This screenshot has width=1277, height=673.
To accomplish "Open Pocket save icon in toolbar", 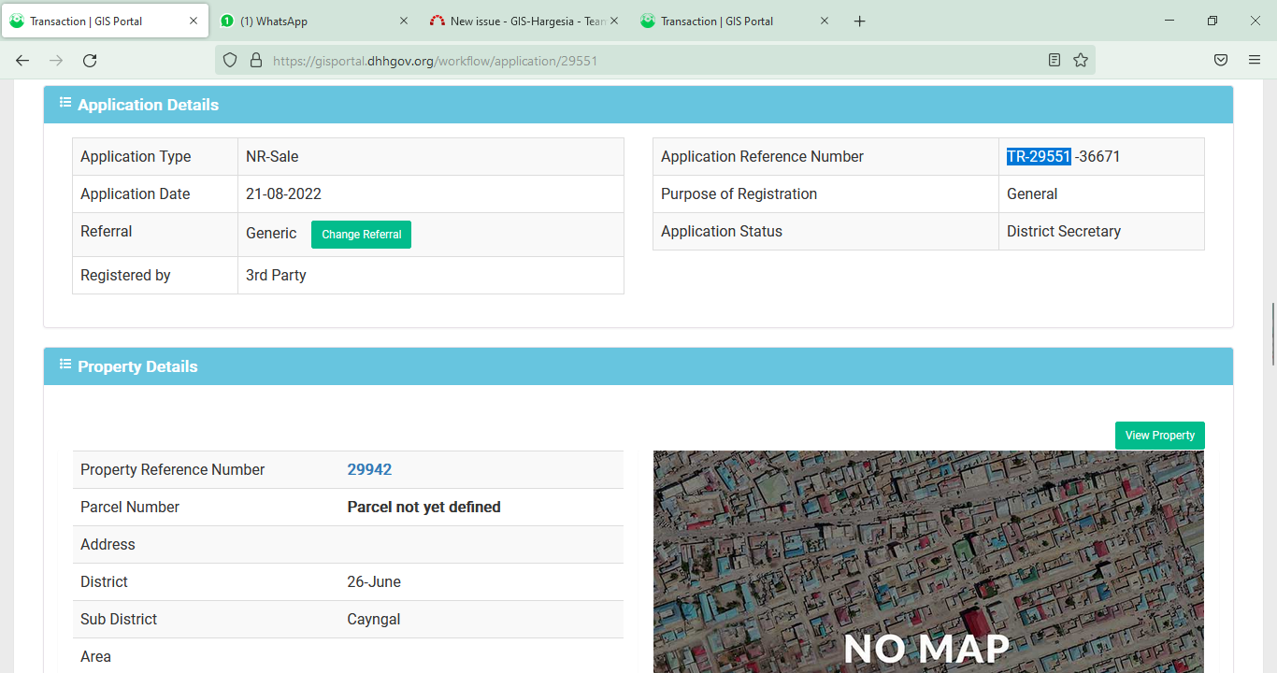I will (1221, 60).
